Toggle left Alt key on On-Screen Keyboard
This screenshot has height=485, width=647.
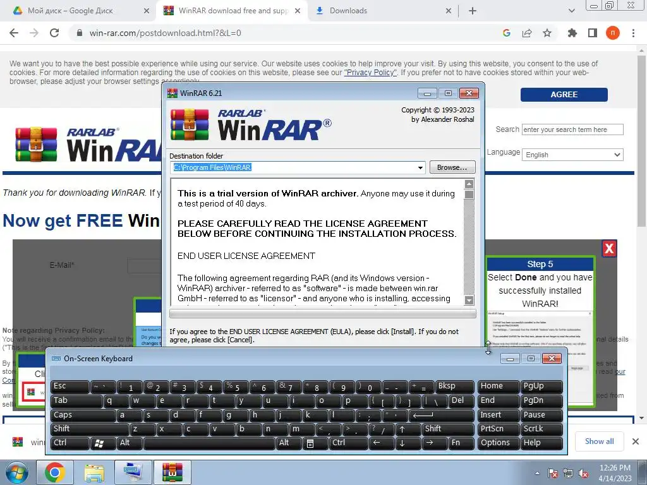[x=130, y=443]
